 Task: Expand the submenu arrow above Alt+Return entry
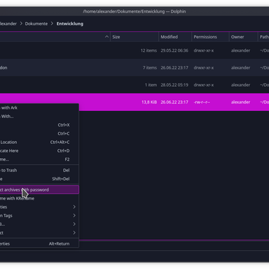pos(74,233)
